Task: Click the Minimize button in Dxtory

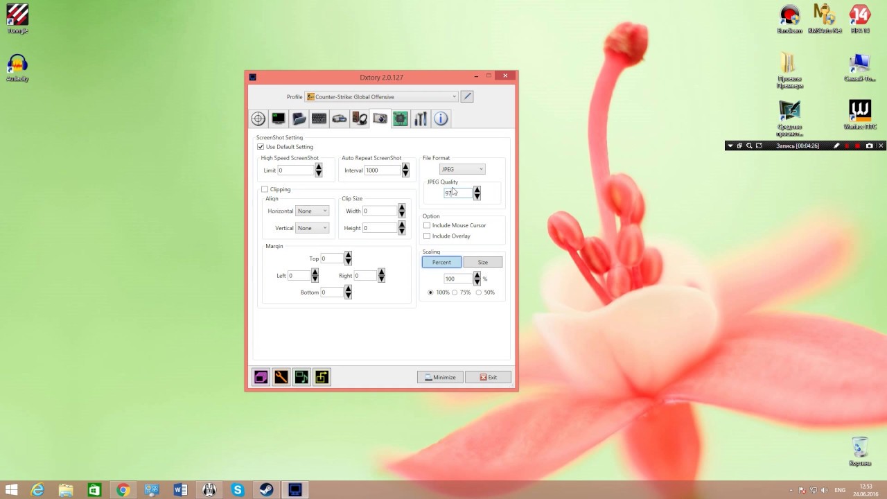Action: (x=440, y=377)
